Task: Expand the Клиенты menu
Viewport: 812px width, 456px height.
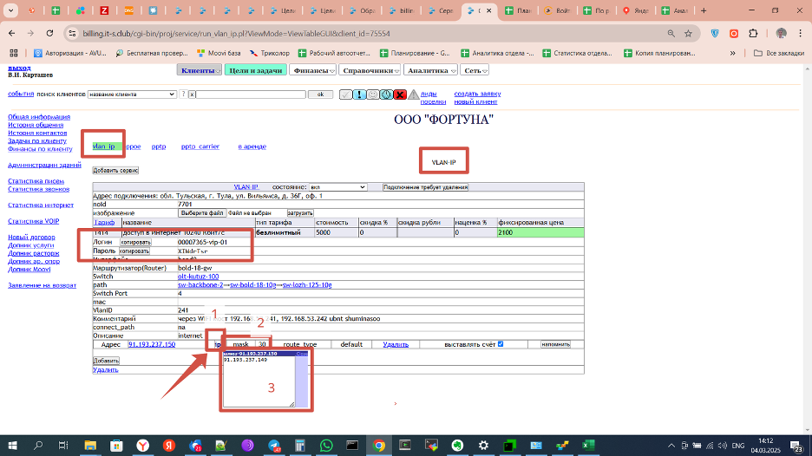Action: tap(200, 70)
